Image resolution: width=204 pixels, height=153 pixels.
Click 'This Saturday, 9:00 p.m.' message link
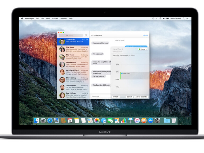click(101, 85)
